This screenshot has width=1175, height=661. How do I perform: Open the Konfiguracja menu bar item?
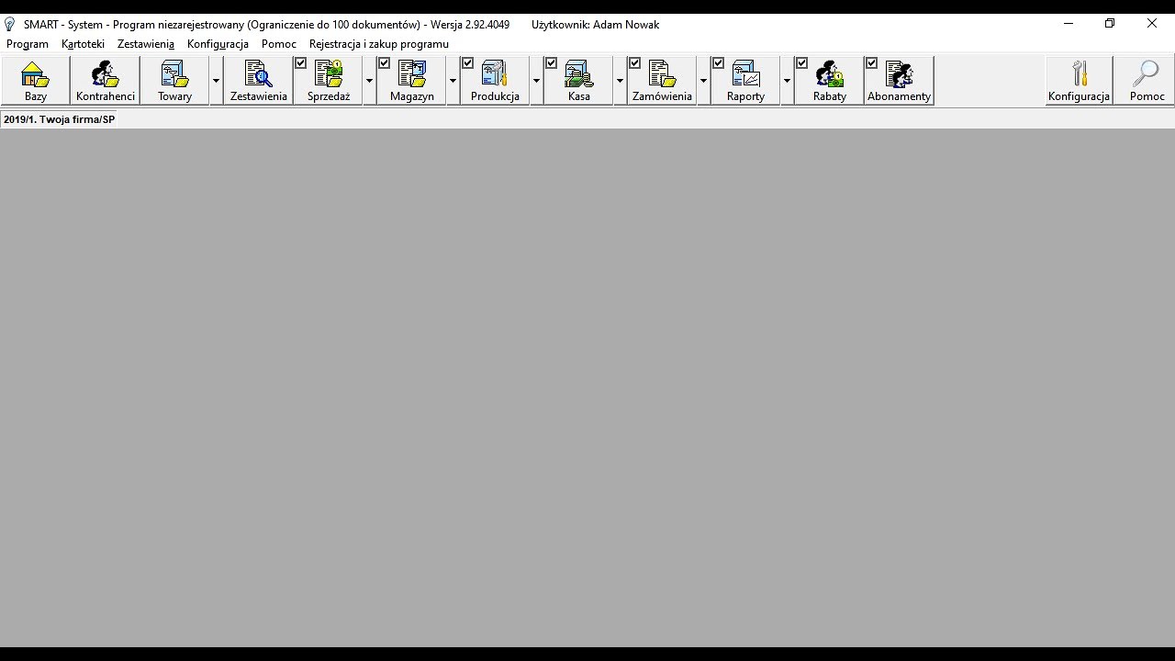[218, 44]
